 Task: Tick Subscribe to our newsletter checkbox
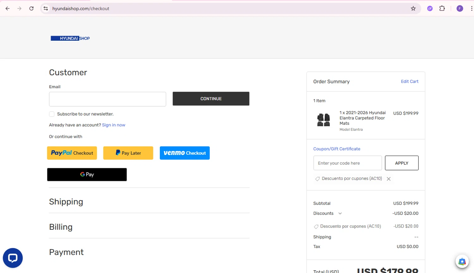coord(52,114)
